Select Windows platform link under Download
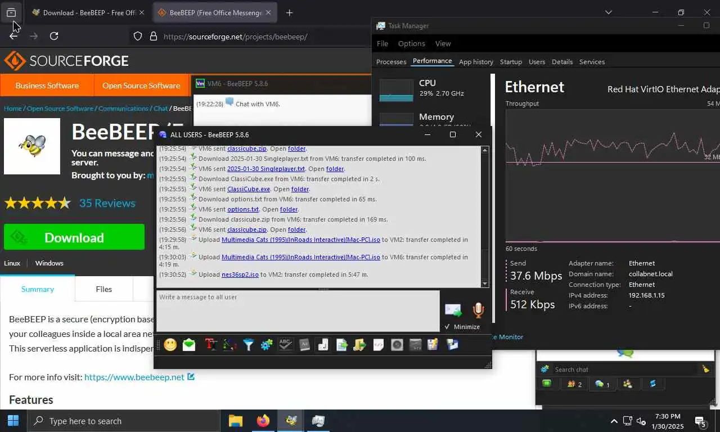The image size is (720, 432). click(x=49, y=263)
